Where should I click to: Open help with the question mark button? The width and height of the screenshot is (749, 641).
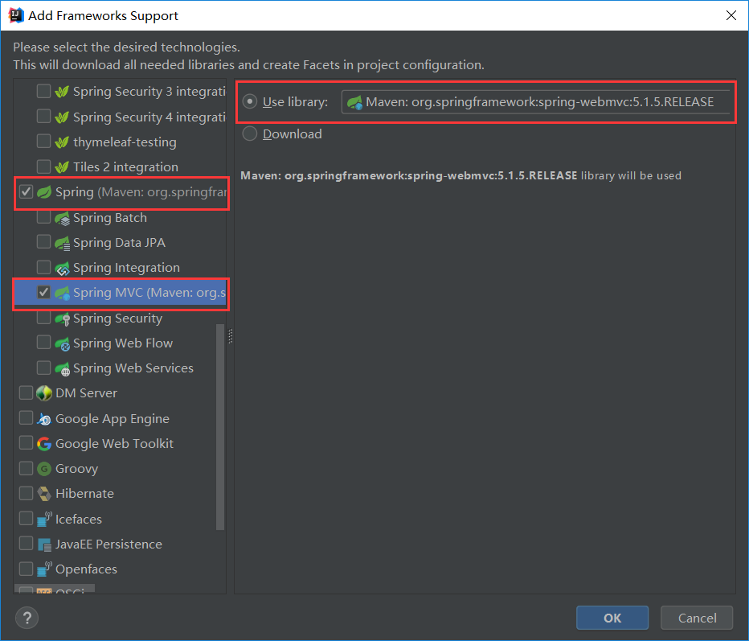pos(27,618)
